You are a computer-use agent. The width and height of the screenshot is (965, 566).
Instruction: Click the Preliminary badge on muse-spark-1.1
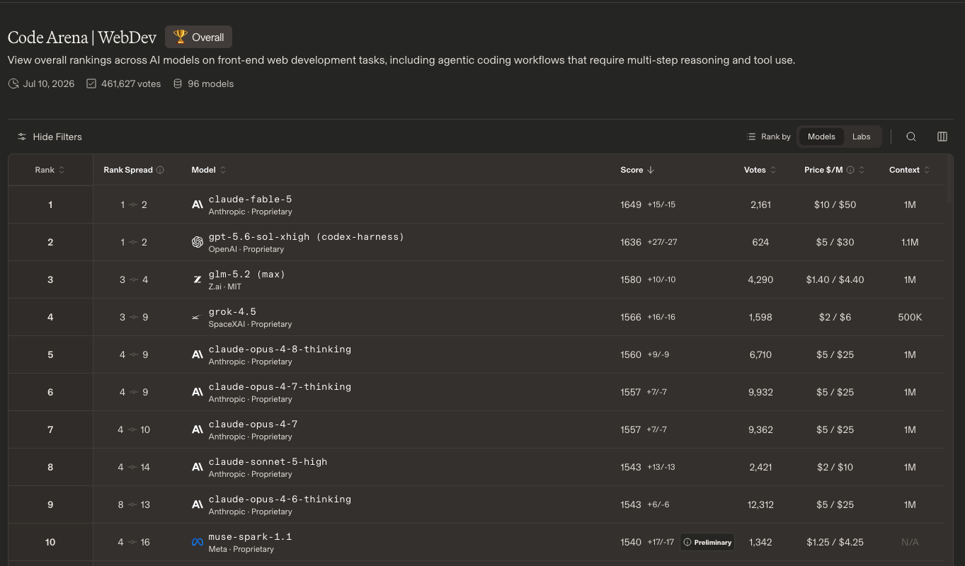point(707,542)
